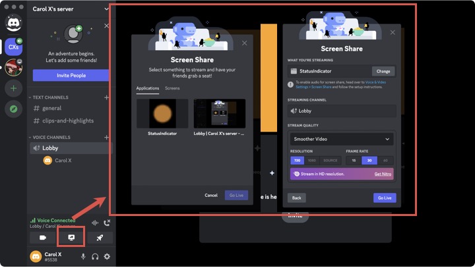Set resolution to 1080
Viewport: 475px width, 270px height.
[311, 161]
